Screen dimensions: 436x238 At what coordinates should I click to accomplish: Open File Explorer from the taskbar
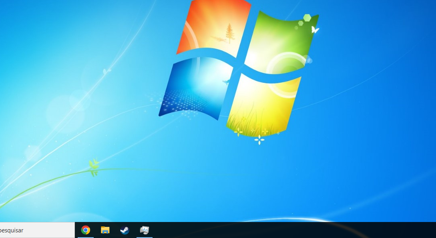[x=105, y=230]
